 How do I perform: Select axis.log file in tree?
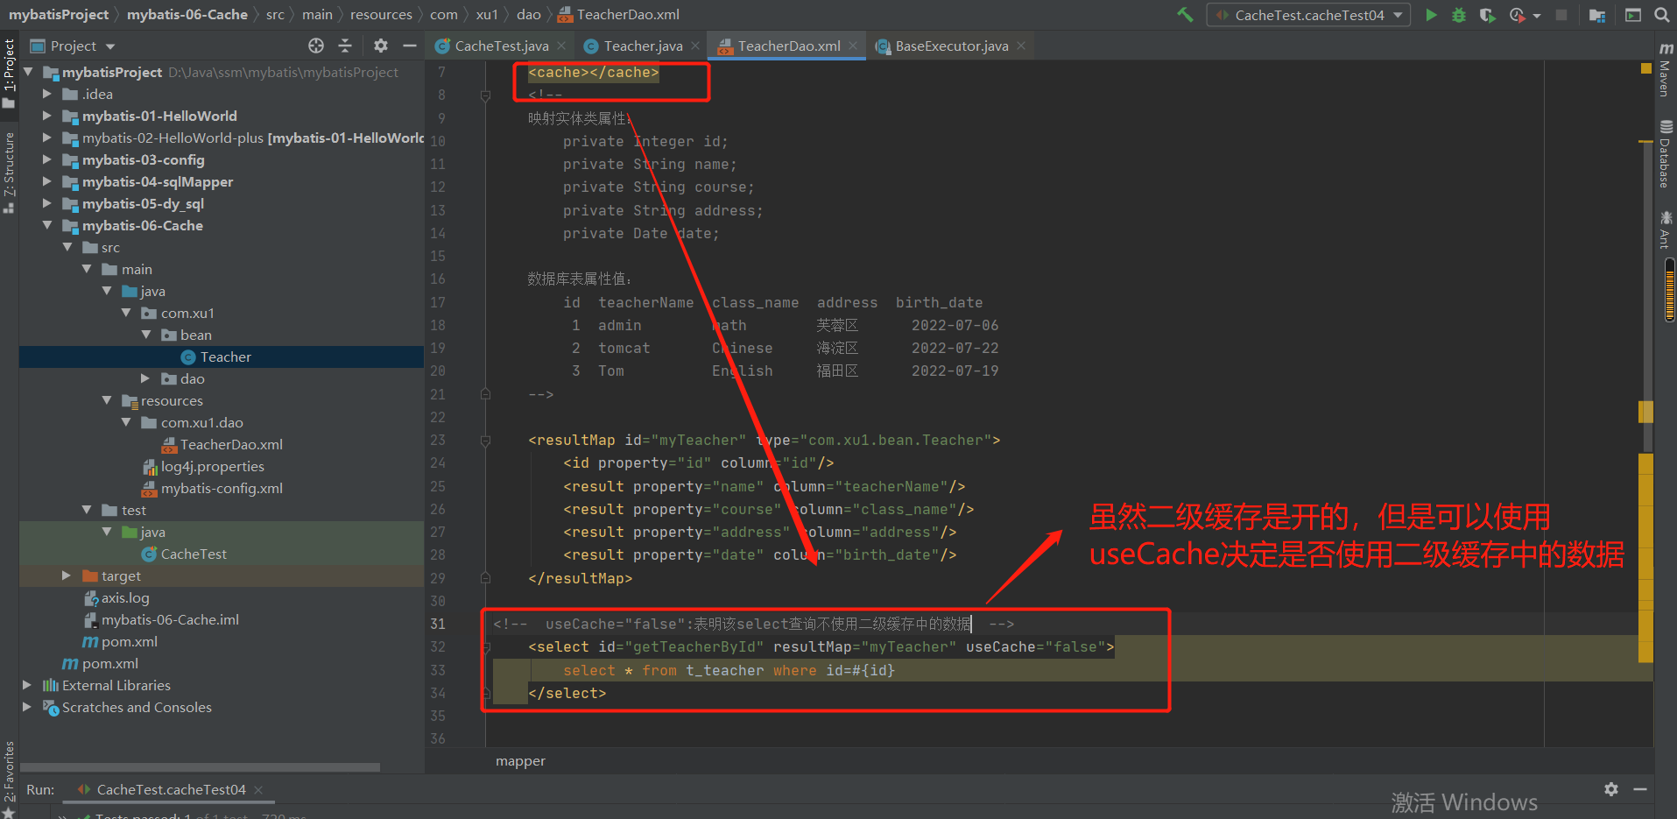click(x=116, y=597)
